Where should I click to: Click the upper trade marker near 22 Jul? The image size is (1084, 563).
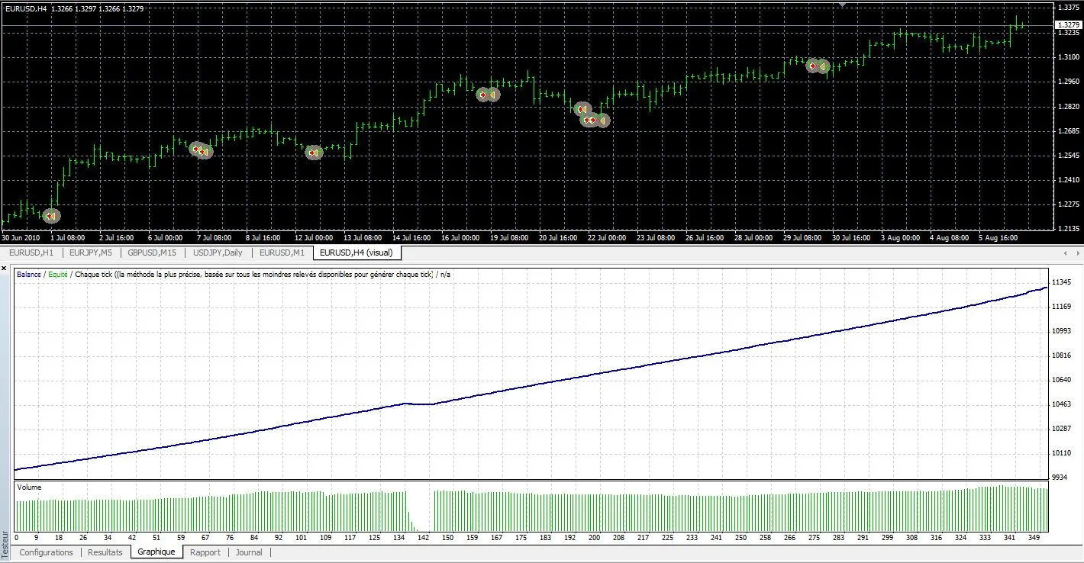tap(583, 109)
